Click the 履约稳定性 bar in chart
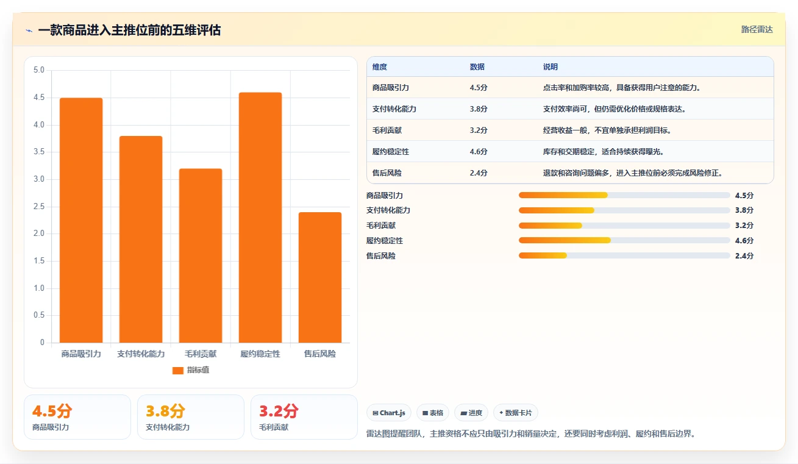 click(260, 218)
